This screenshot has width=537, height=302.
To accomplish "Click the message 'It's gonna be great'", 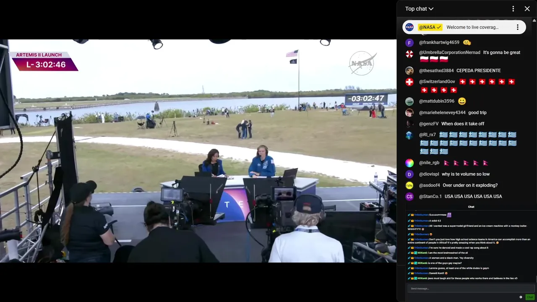I will coord(502,52).
